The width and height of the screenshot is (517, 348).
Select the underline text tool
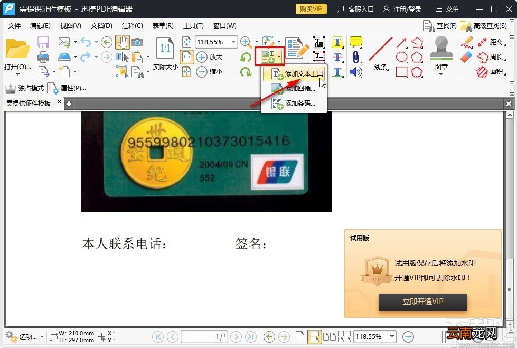(x=337, y=72)
